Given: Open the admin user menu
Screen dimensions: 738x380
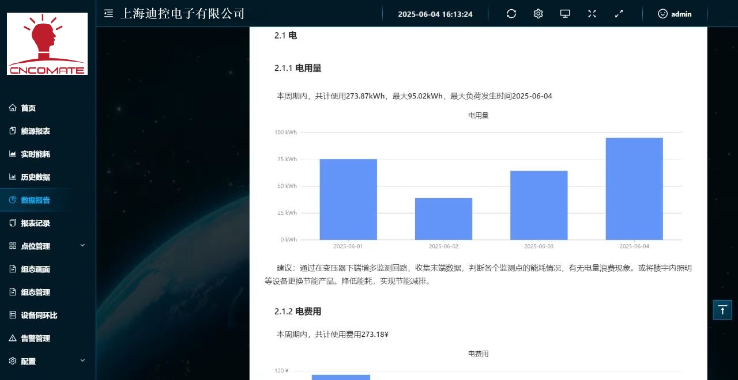Looking at the screenshot, I should 675,14.
